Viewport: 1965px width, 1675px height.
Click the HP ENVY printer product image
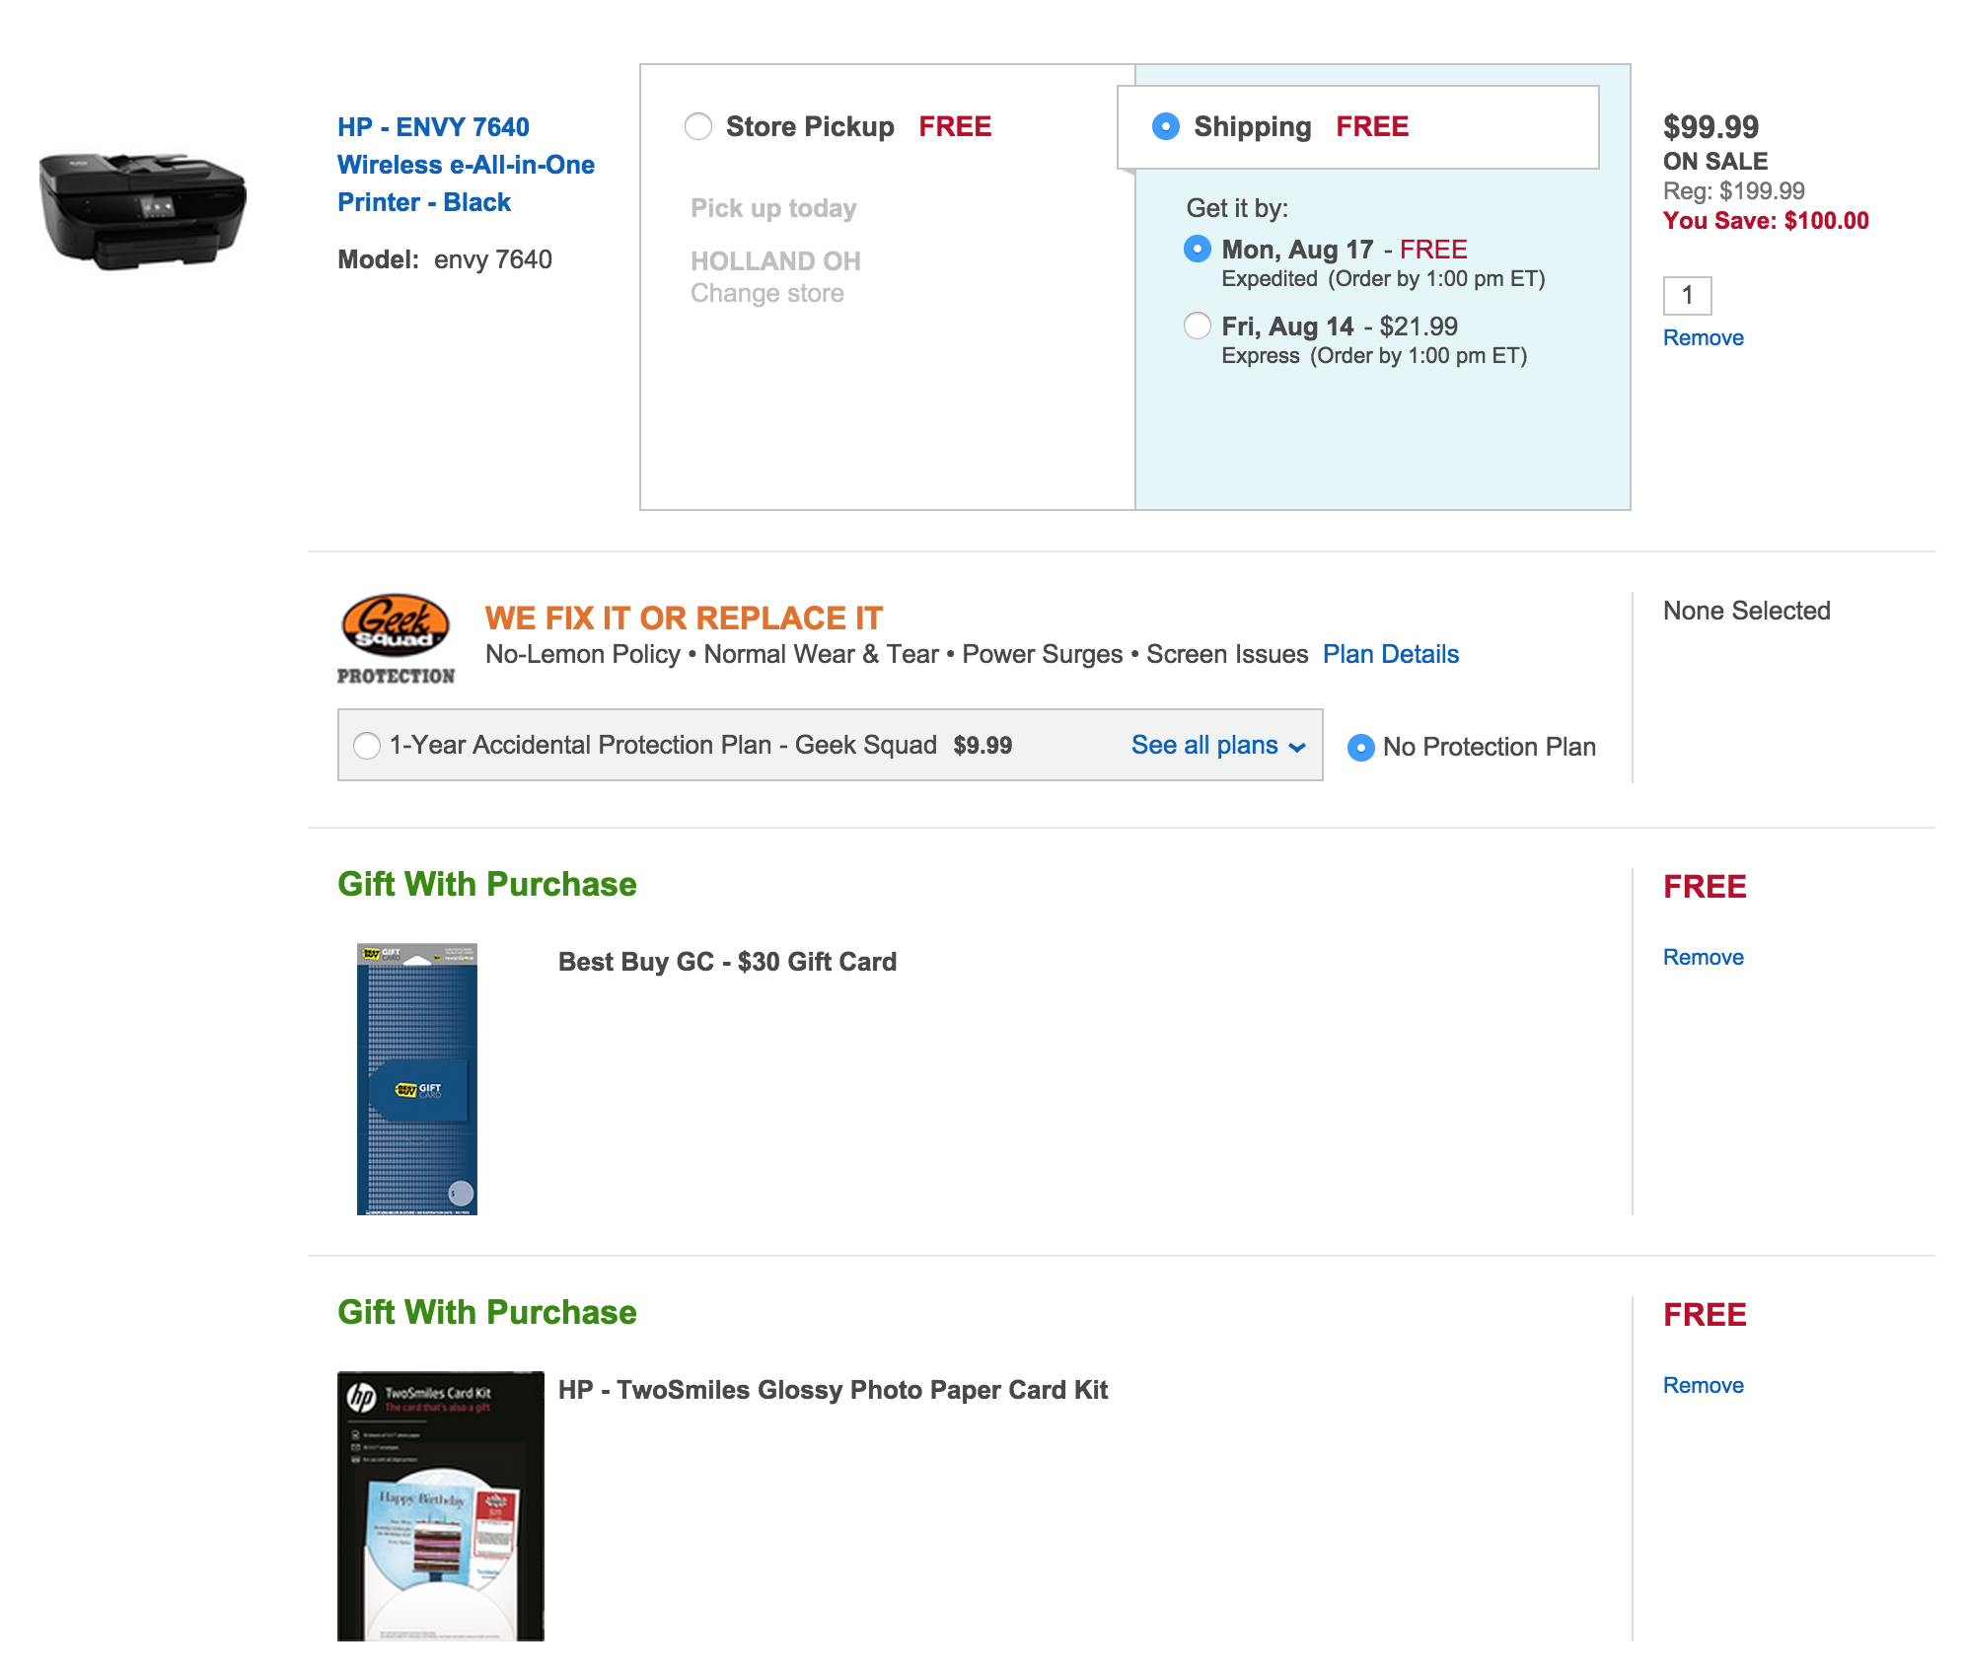143,209
